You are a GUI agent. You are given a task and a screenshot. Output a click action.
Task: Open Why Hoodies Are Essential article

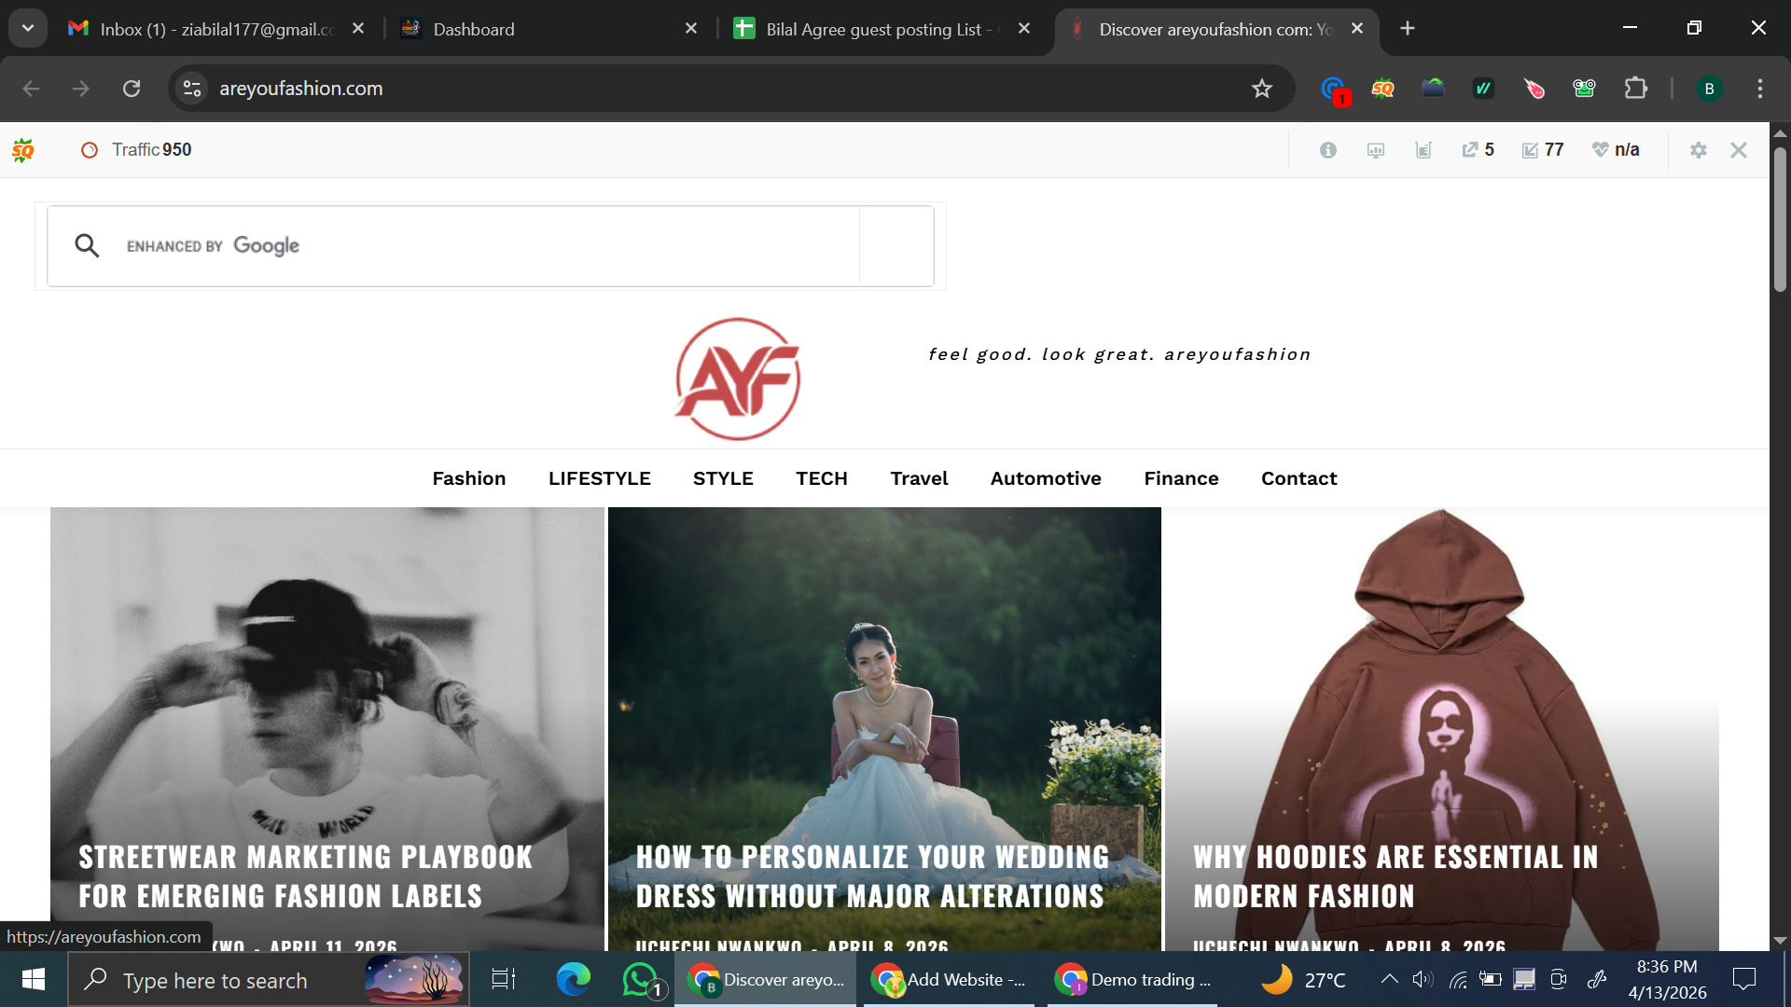(x=1395, y=876)
